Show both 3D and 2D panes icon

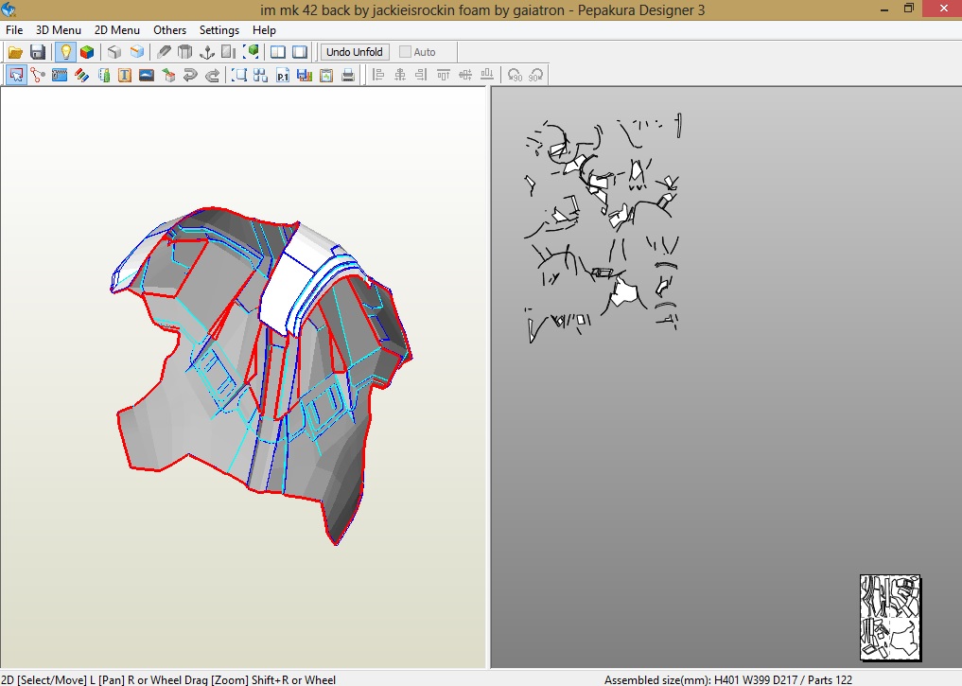click(278, 52)
